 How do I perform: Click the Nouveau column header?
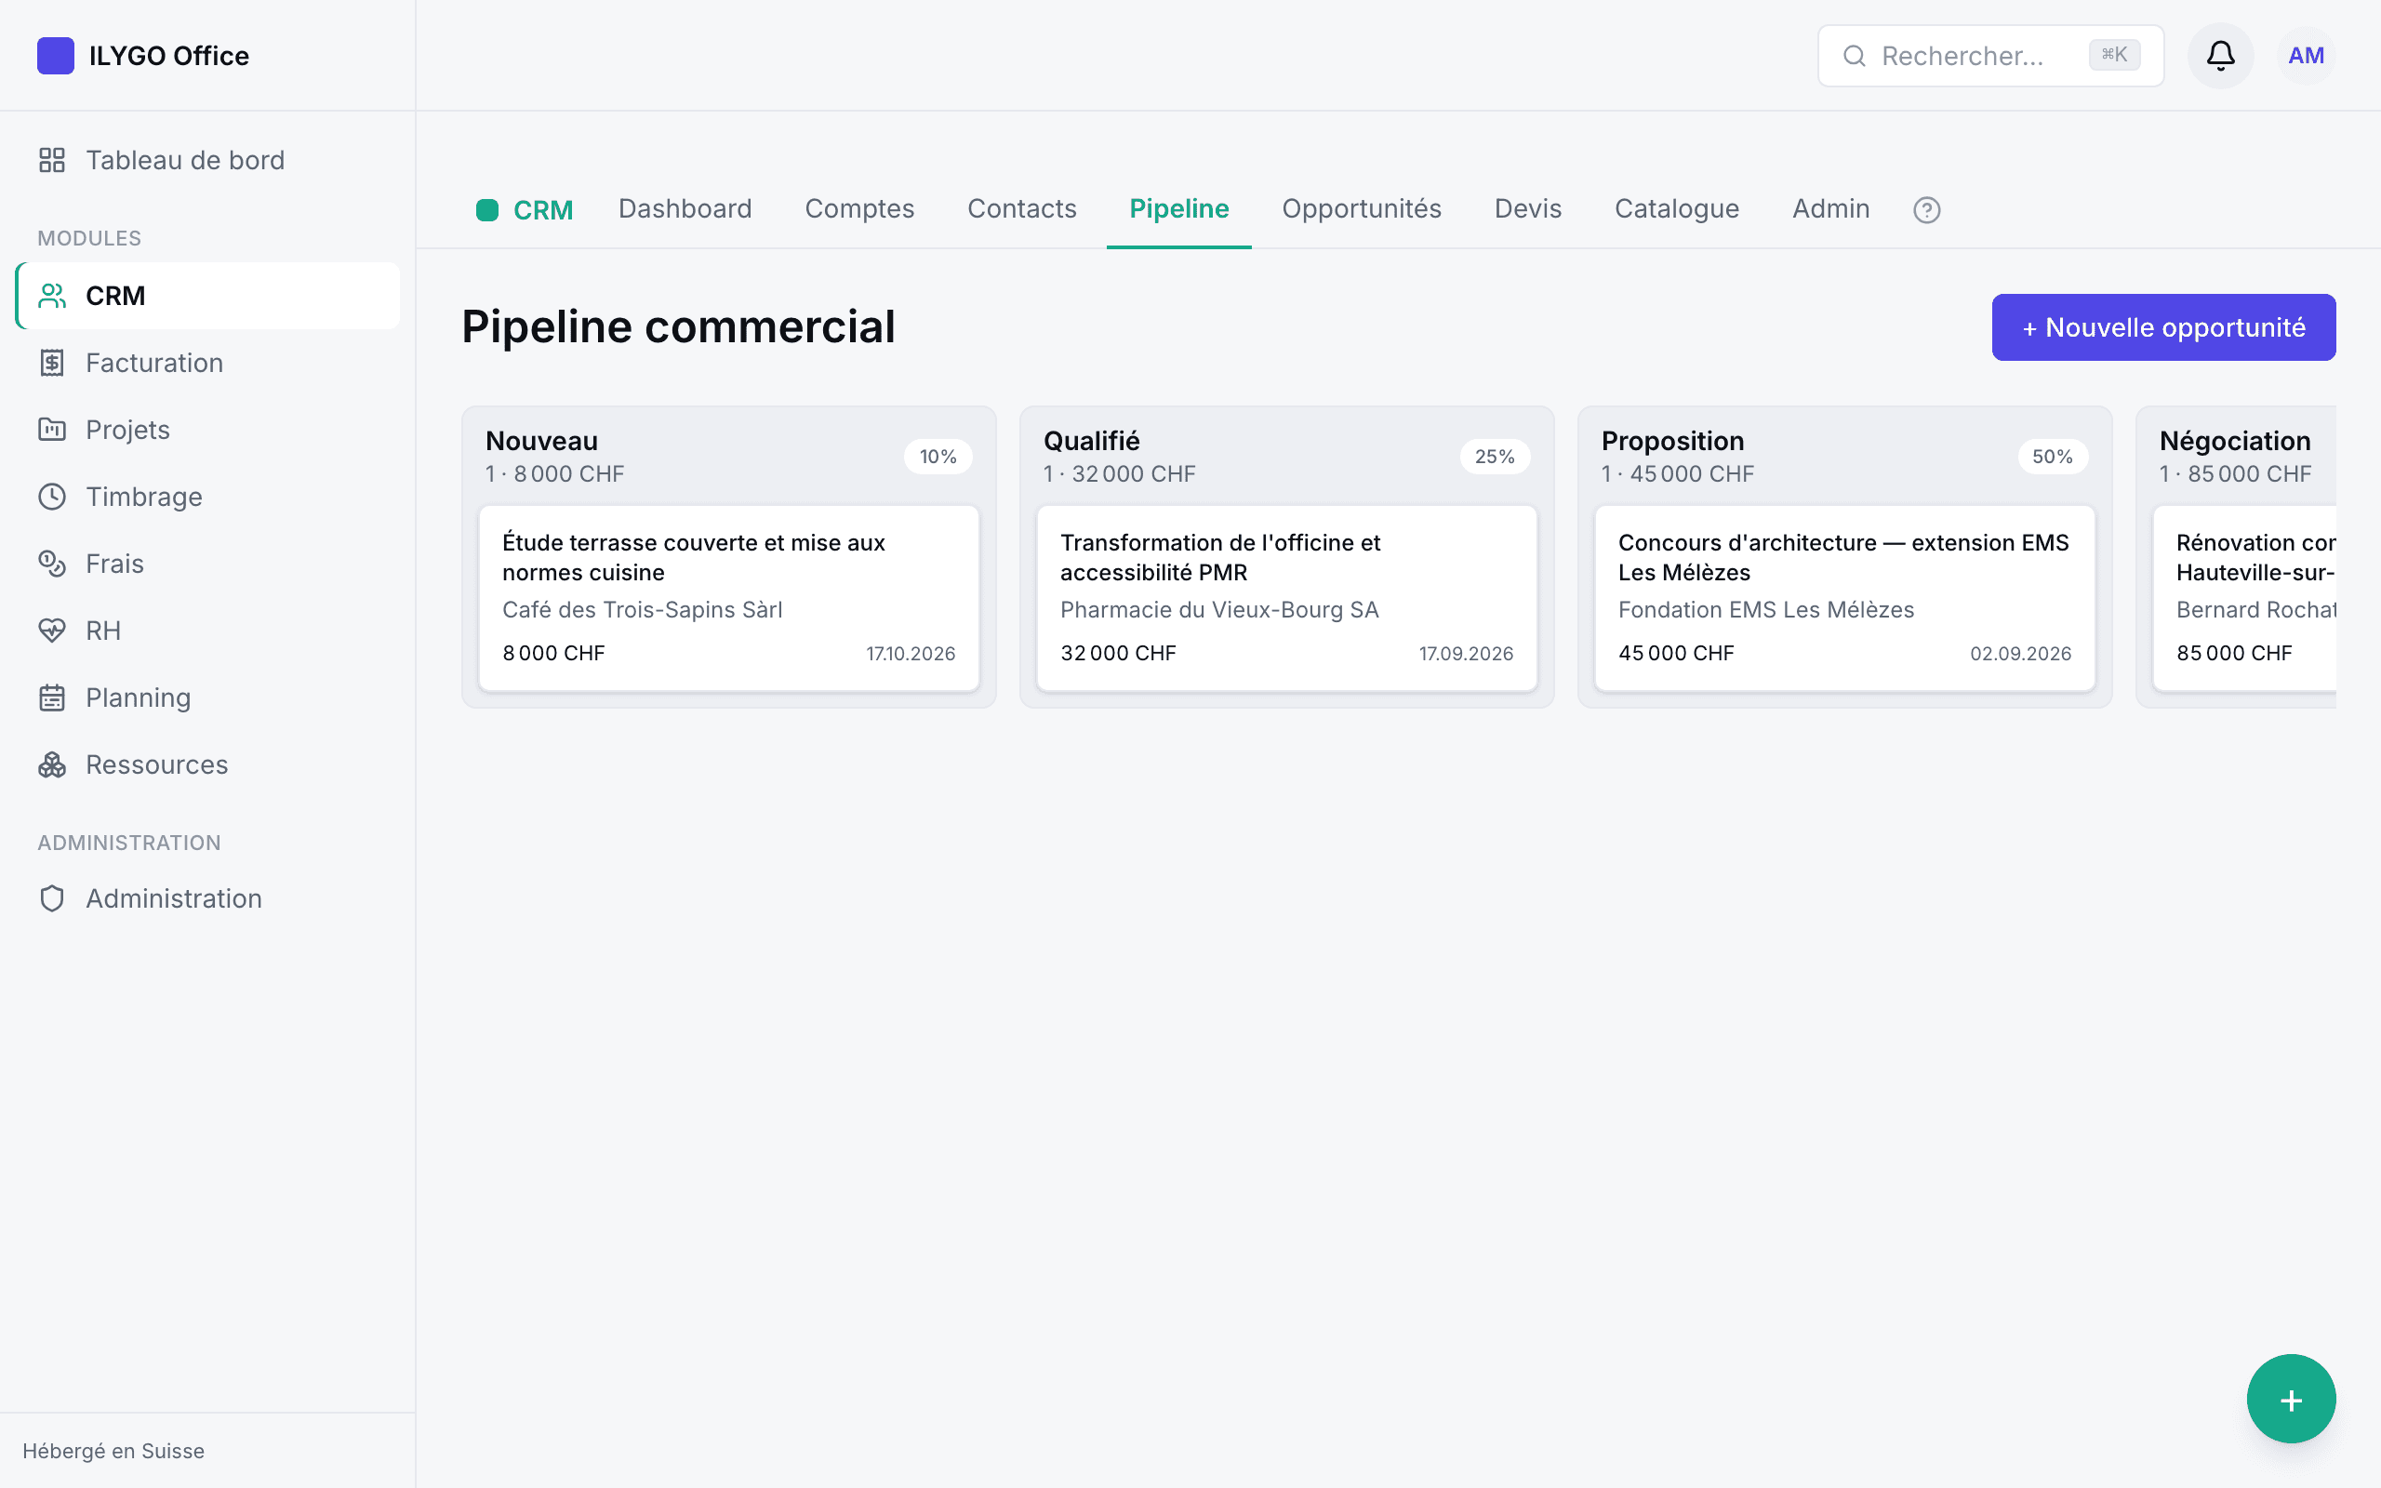(x=541, y=440)
